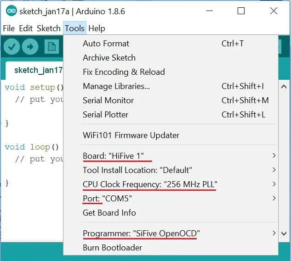This screenshot has height=261, width=291.
Task: Select Auto Format from Tools menu
Action: click(171, 44)
